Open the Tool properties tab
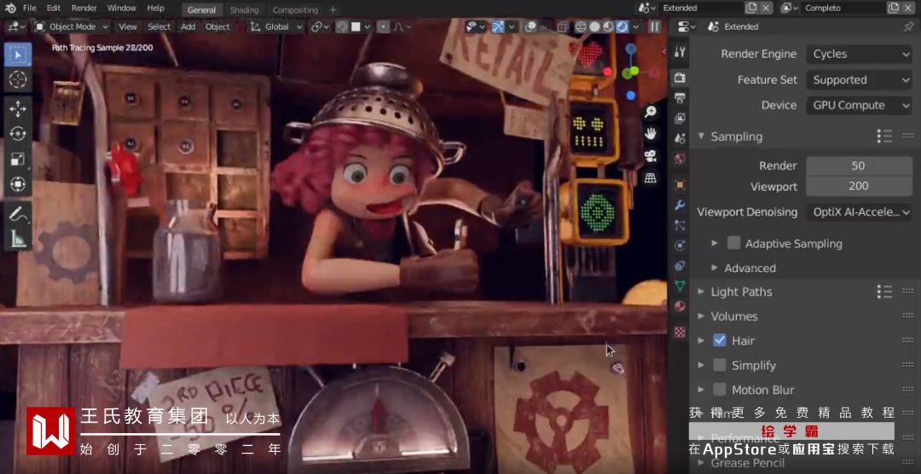 (x=681, y=52)
